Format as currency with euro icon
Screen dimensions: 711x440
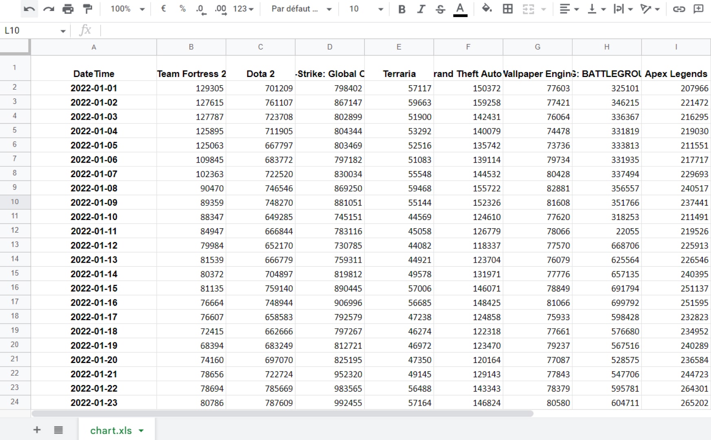164,9
